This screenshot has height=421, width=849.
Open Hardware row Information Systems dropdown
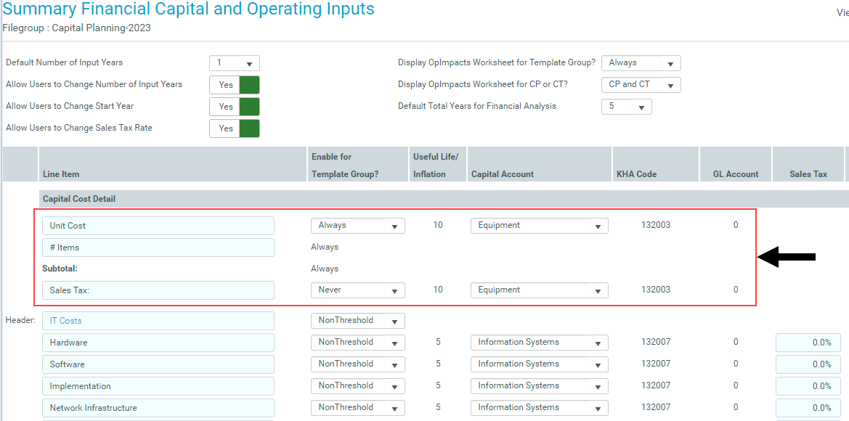click(x=539, y=343)
